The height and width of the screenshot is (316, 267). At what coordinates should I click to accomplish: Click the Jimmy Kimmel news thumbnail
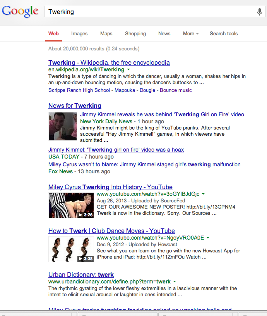point(63,126)
